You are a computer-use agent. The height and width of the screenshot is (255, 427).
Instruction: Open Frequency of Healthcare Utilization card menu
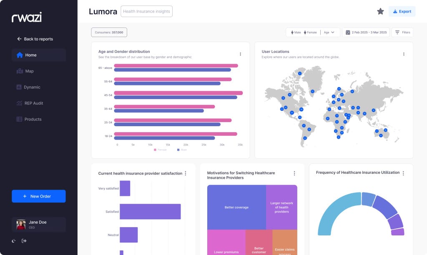tap(403, 173)
